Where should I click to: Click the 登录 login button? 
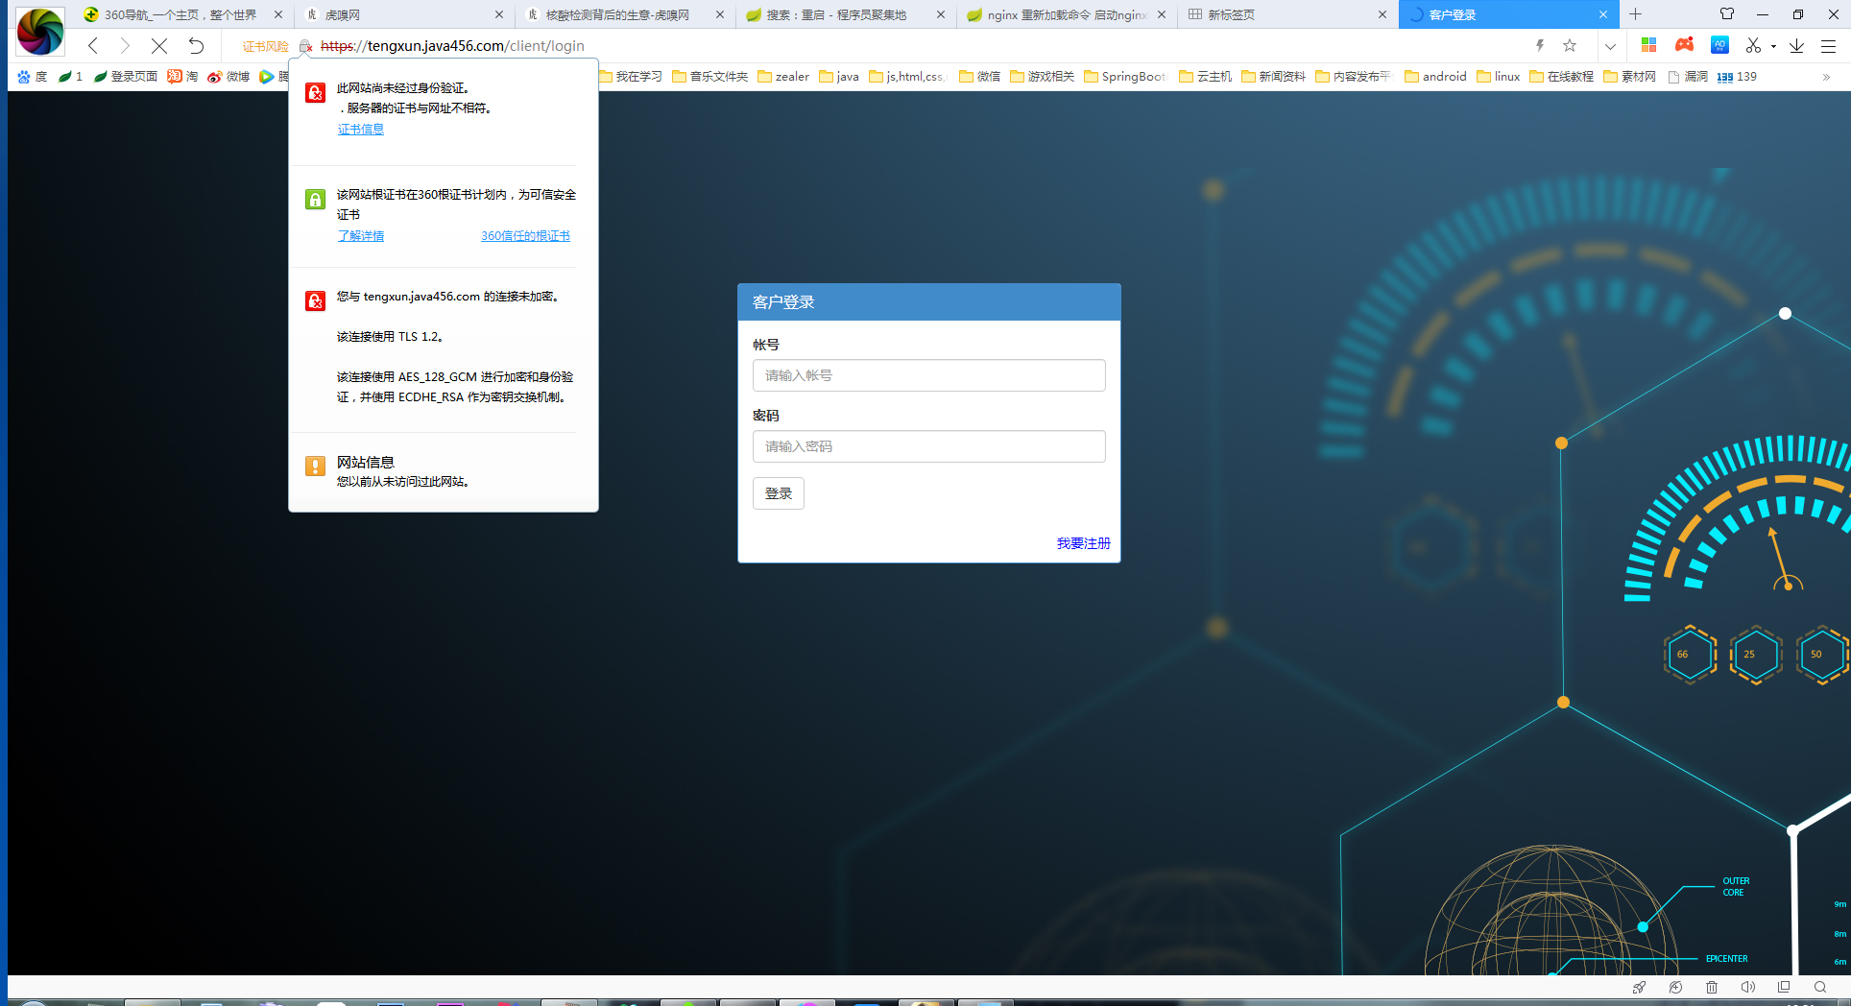point(778,493)
